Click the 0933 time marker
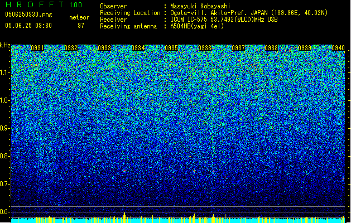The height and width of the screenshot is (223, 351). coord(104,48)
